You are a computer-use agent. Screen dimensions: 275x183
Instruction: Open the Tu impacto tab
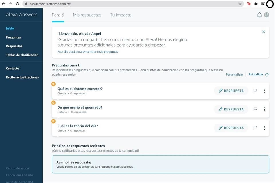pyautogui.click(x=121, y=15)
